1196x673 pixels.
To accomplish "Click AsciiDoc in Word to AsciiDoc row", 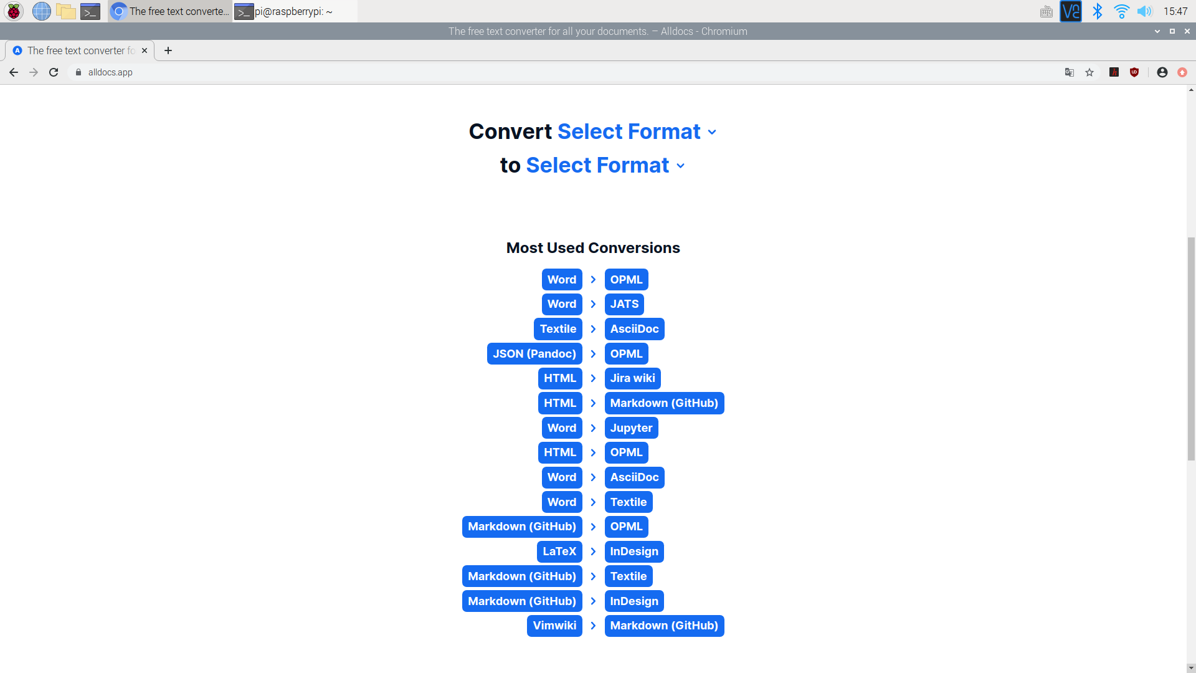I will 634,477.
